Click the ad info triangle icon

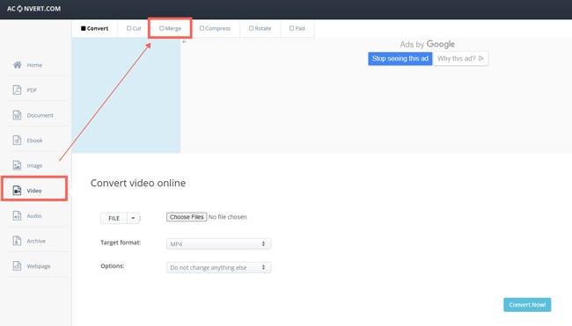point(481,58)
